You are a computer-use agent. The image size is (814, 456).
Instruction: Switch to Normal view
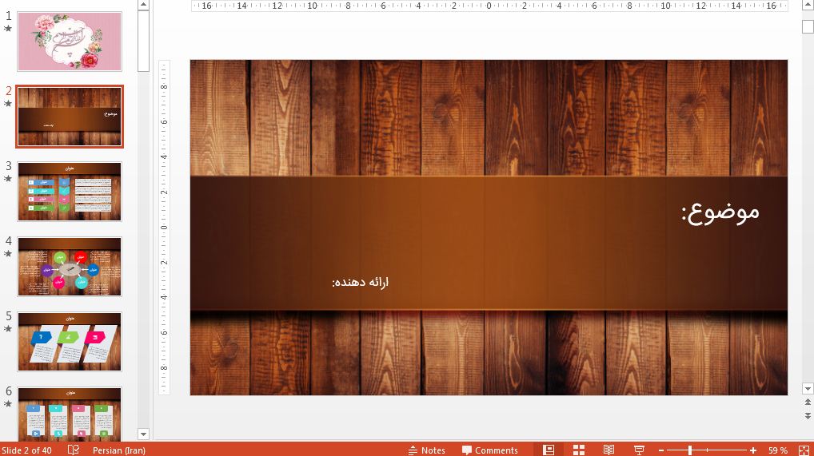point(549,450)
